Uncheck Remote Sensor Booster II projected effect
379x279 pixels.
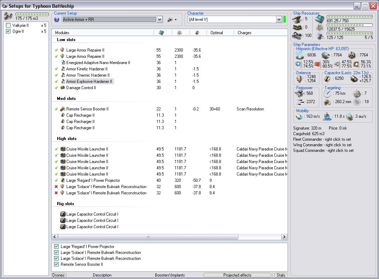[x=57, y=264]
